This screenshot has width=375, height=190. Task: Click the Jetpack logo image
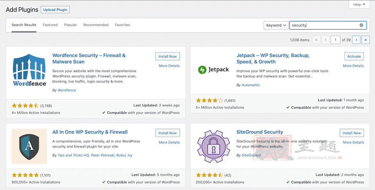214,70
